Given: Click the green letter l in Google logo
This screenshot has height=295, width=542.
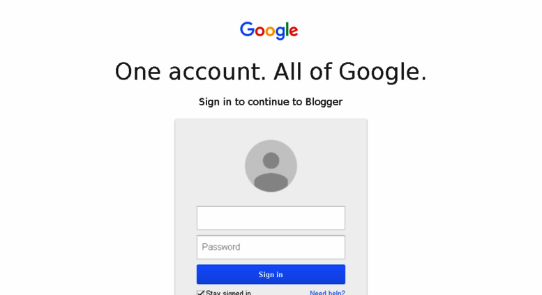Looking at the screenshot, I should pos(286,29).
